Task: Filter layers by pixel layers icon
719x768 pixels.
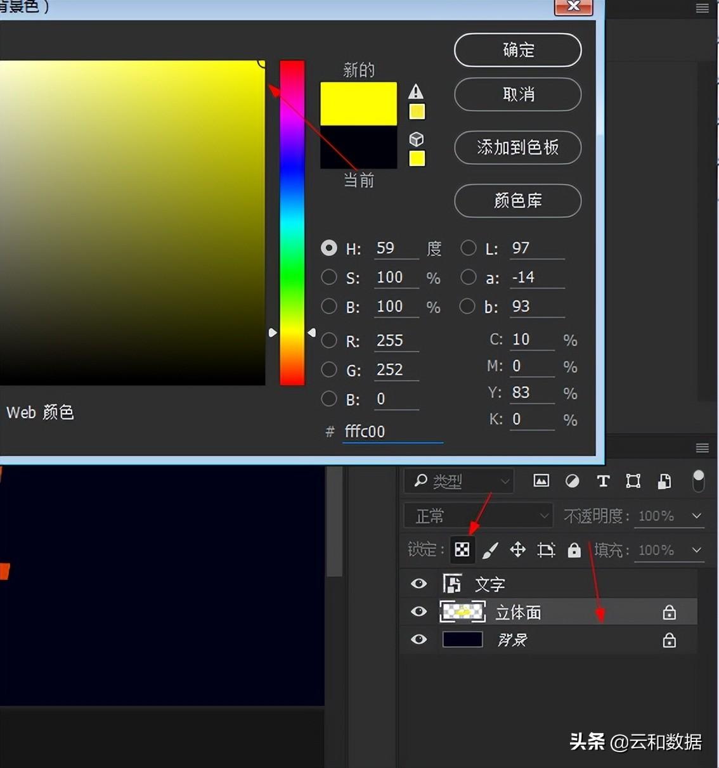Action: 541,481
